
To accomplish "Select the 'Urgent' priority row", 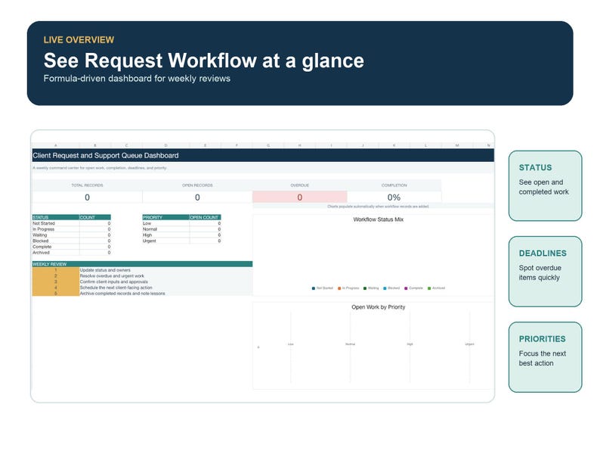I will pyautogui.click(x=182, y=241).
